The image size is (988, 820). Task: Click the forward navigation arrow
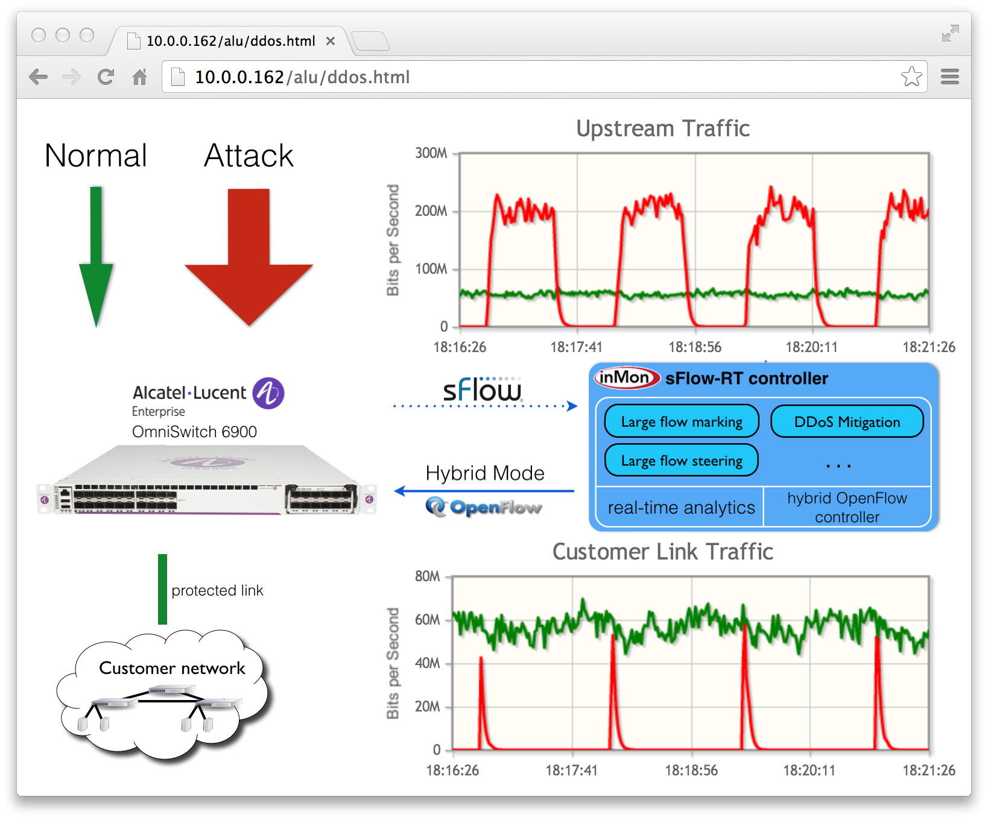72,77
